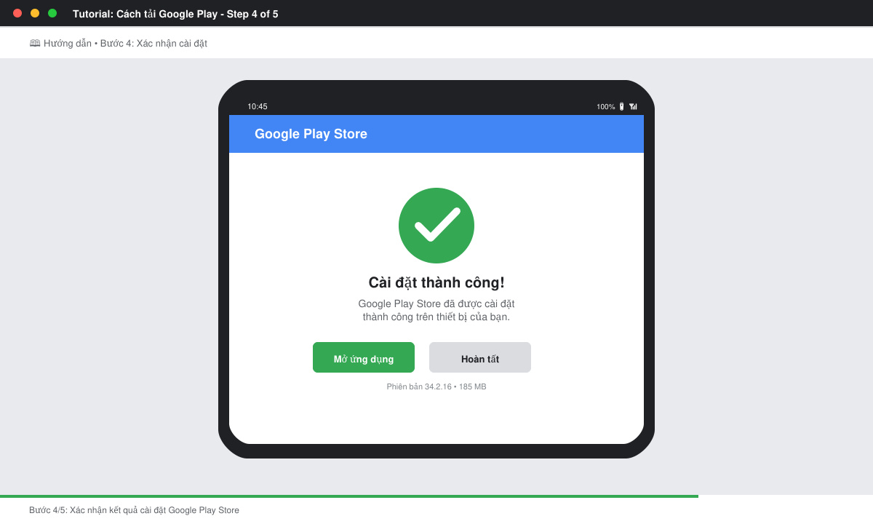Click the battery icon in phone status bar
This screenshot has width=873, height=524.
pos(621,106)
